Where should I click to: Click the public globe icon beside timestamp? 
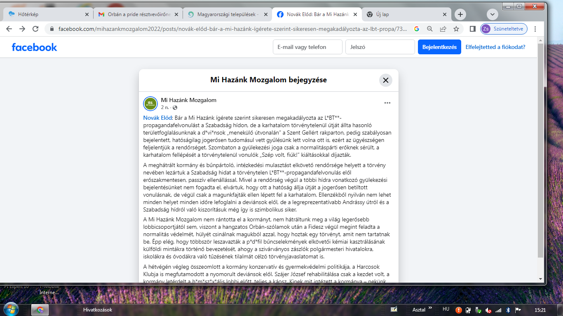pyautogui.click(x=175, y=108)
